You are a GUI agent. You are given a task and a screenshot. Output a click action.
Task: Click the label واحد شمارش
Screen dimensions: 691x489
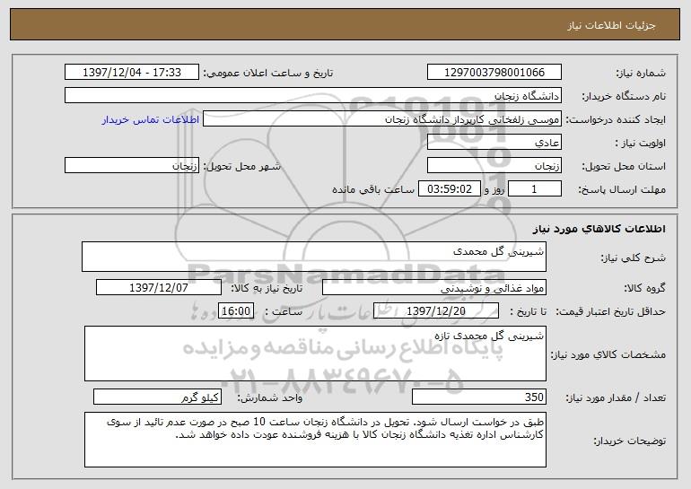[x=270, y=397]
